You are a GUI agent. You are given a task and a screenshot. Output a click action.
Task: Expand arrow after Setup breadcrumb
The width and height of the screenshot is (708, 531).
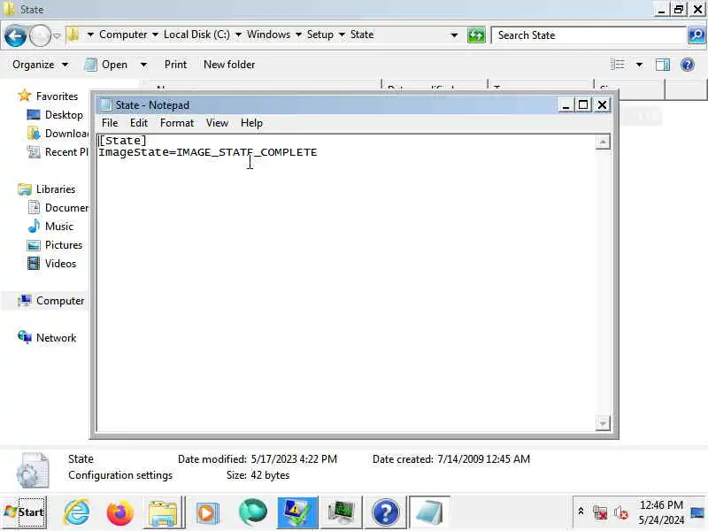coord(342,35)
